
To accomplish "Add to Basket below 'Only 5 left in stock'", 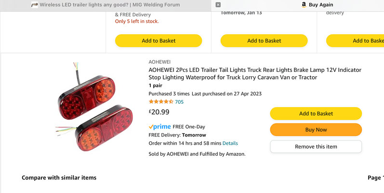I will coord(159,41).
